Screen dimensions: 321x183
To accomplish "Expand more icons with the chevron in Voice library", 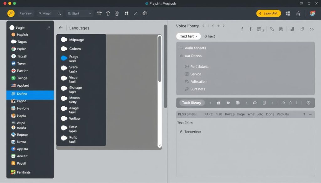I will pyautogui.click(x=311, y=29).
